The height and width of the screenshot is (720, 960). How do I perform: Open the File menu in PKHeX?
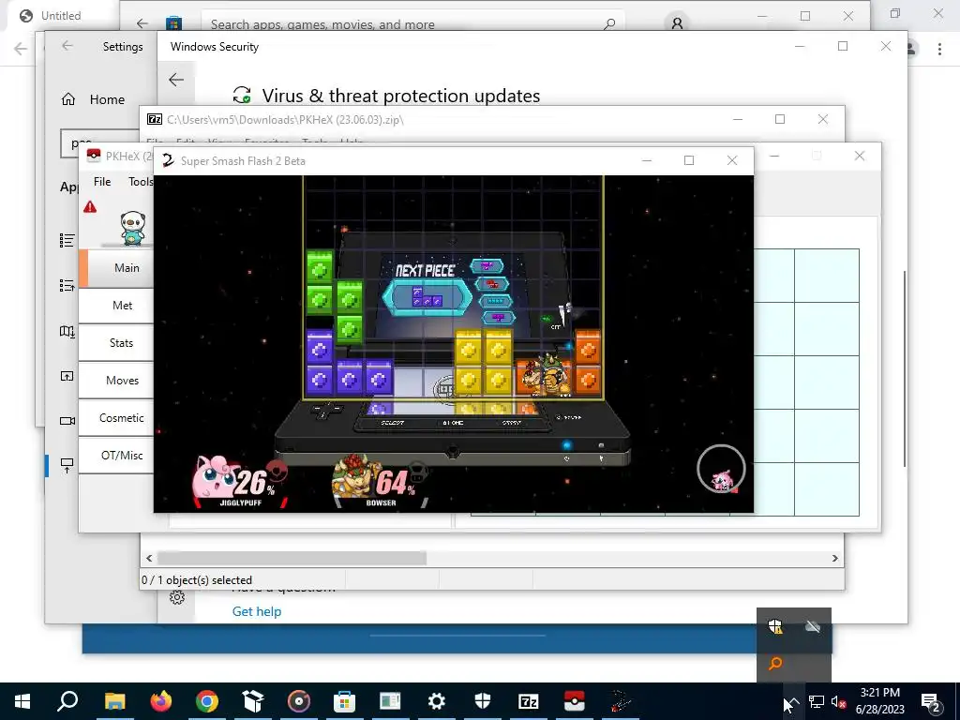[x=102, y=182]
